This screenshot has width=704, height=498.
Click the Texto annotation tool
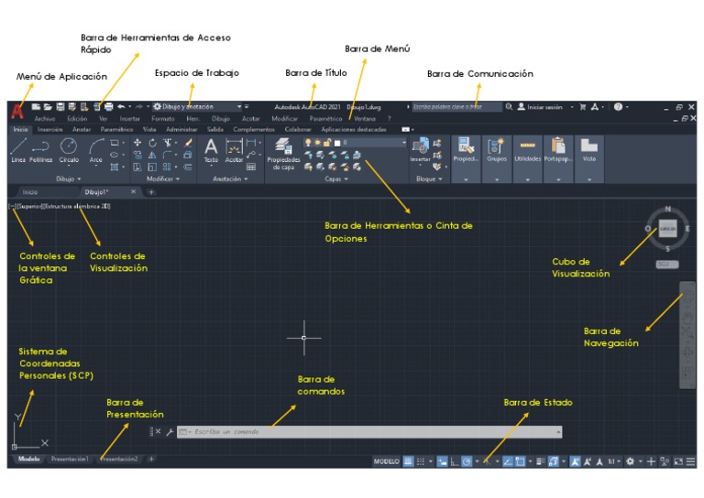pyautogui.click(x=211, y=149)
